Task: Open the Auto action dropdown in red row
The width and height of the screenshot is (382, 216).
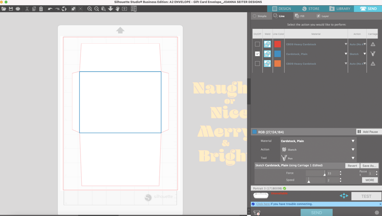Action: click(x=365, y=44)
